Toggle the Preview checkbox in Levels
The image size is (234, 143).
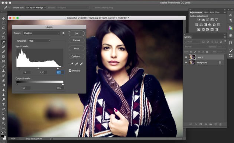click(70, 71)
